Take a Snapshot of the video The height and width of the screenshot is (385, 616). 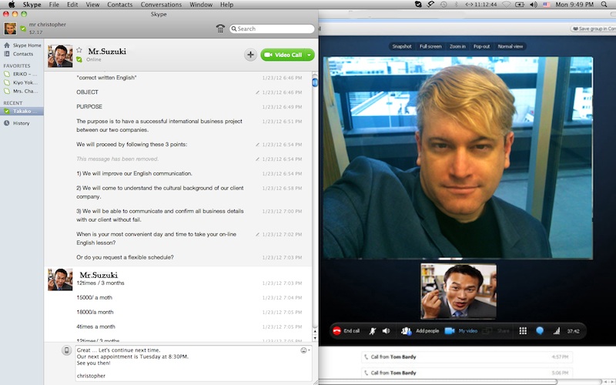[401, 46]
